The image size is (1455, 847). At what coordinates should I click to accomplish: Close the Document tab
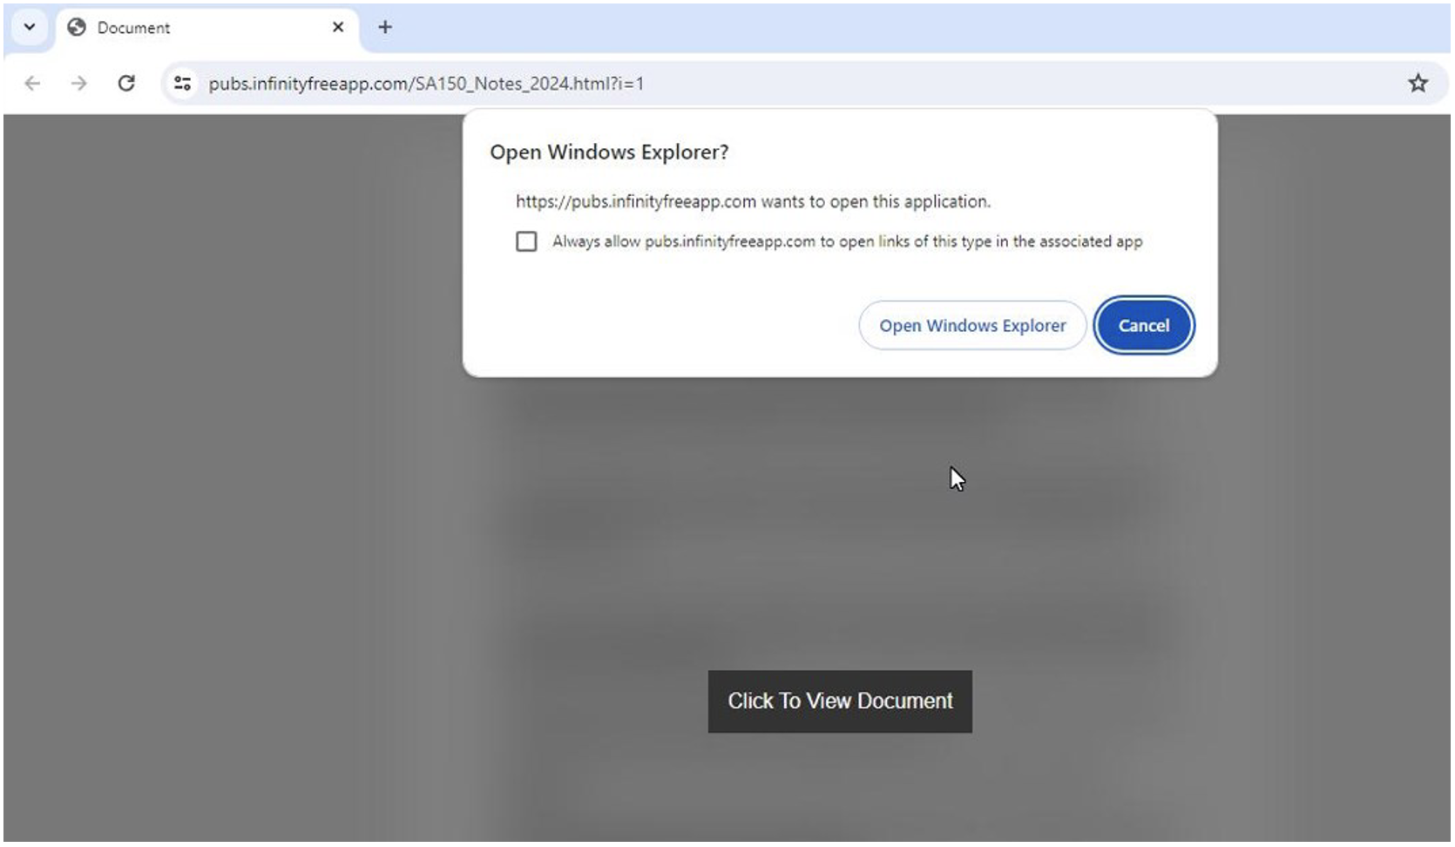point(338,27)
